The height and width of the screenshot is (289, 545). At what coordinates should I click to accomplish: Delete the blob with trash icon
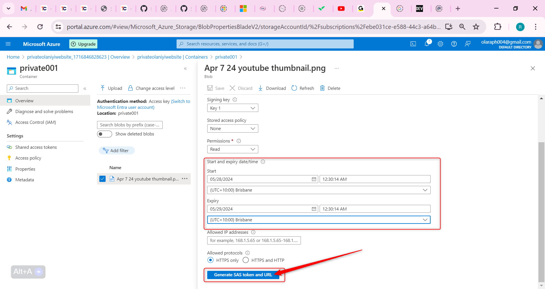(322, 88)
